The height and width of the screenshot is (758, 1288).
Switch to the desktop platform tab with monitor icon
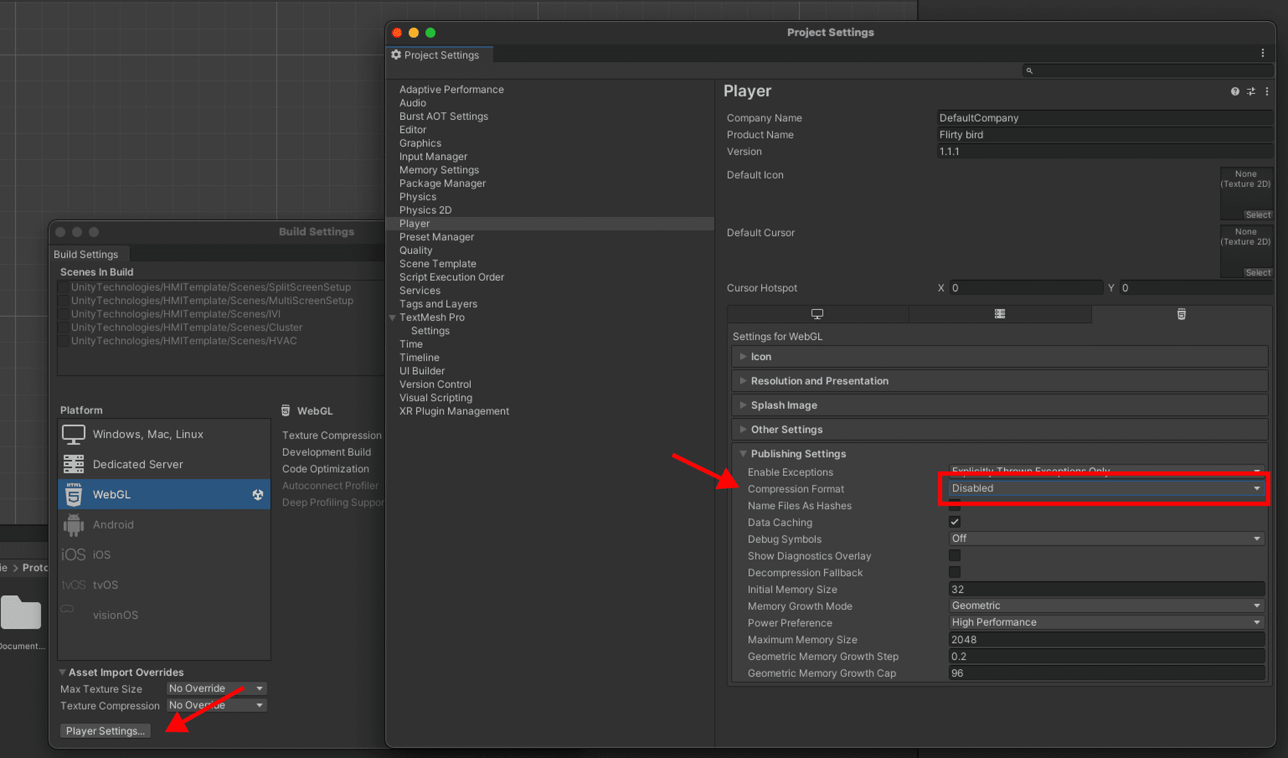click(x=817, y=314)
